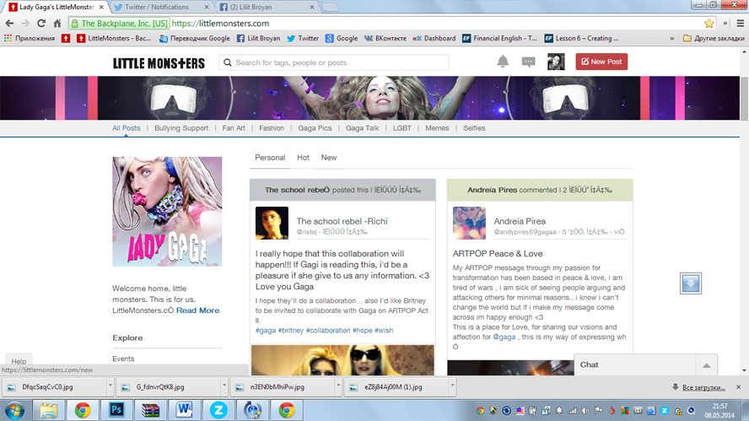Open the ARTPOP Peace & Love post title

[x=498, y=254]
